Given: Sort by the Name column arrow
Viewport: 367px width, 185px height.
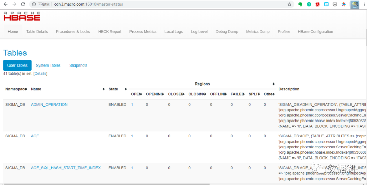Looking at the screenshot, I should [103, 89].
